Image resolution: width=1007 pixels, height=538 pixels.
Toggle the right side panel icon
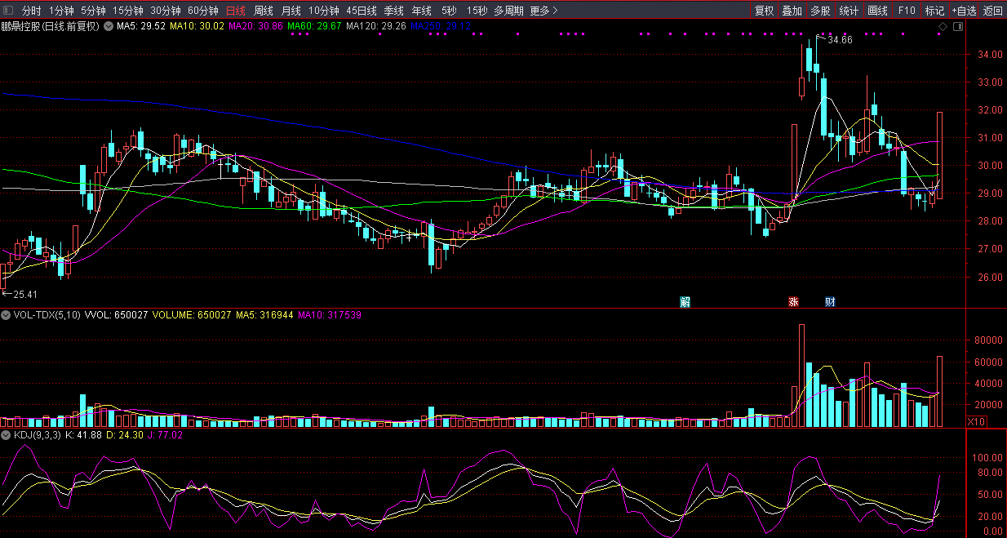tap(957, 27)
